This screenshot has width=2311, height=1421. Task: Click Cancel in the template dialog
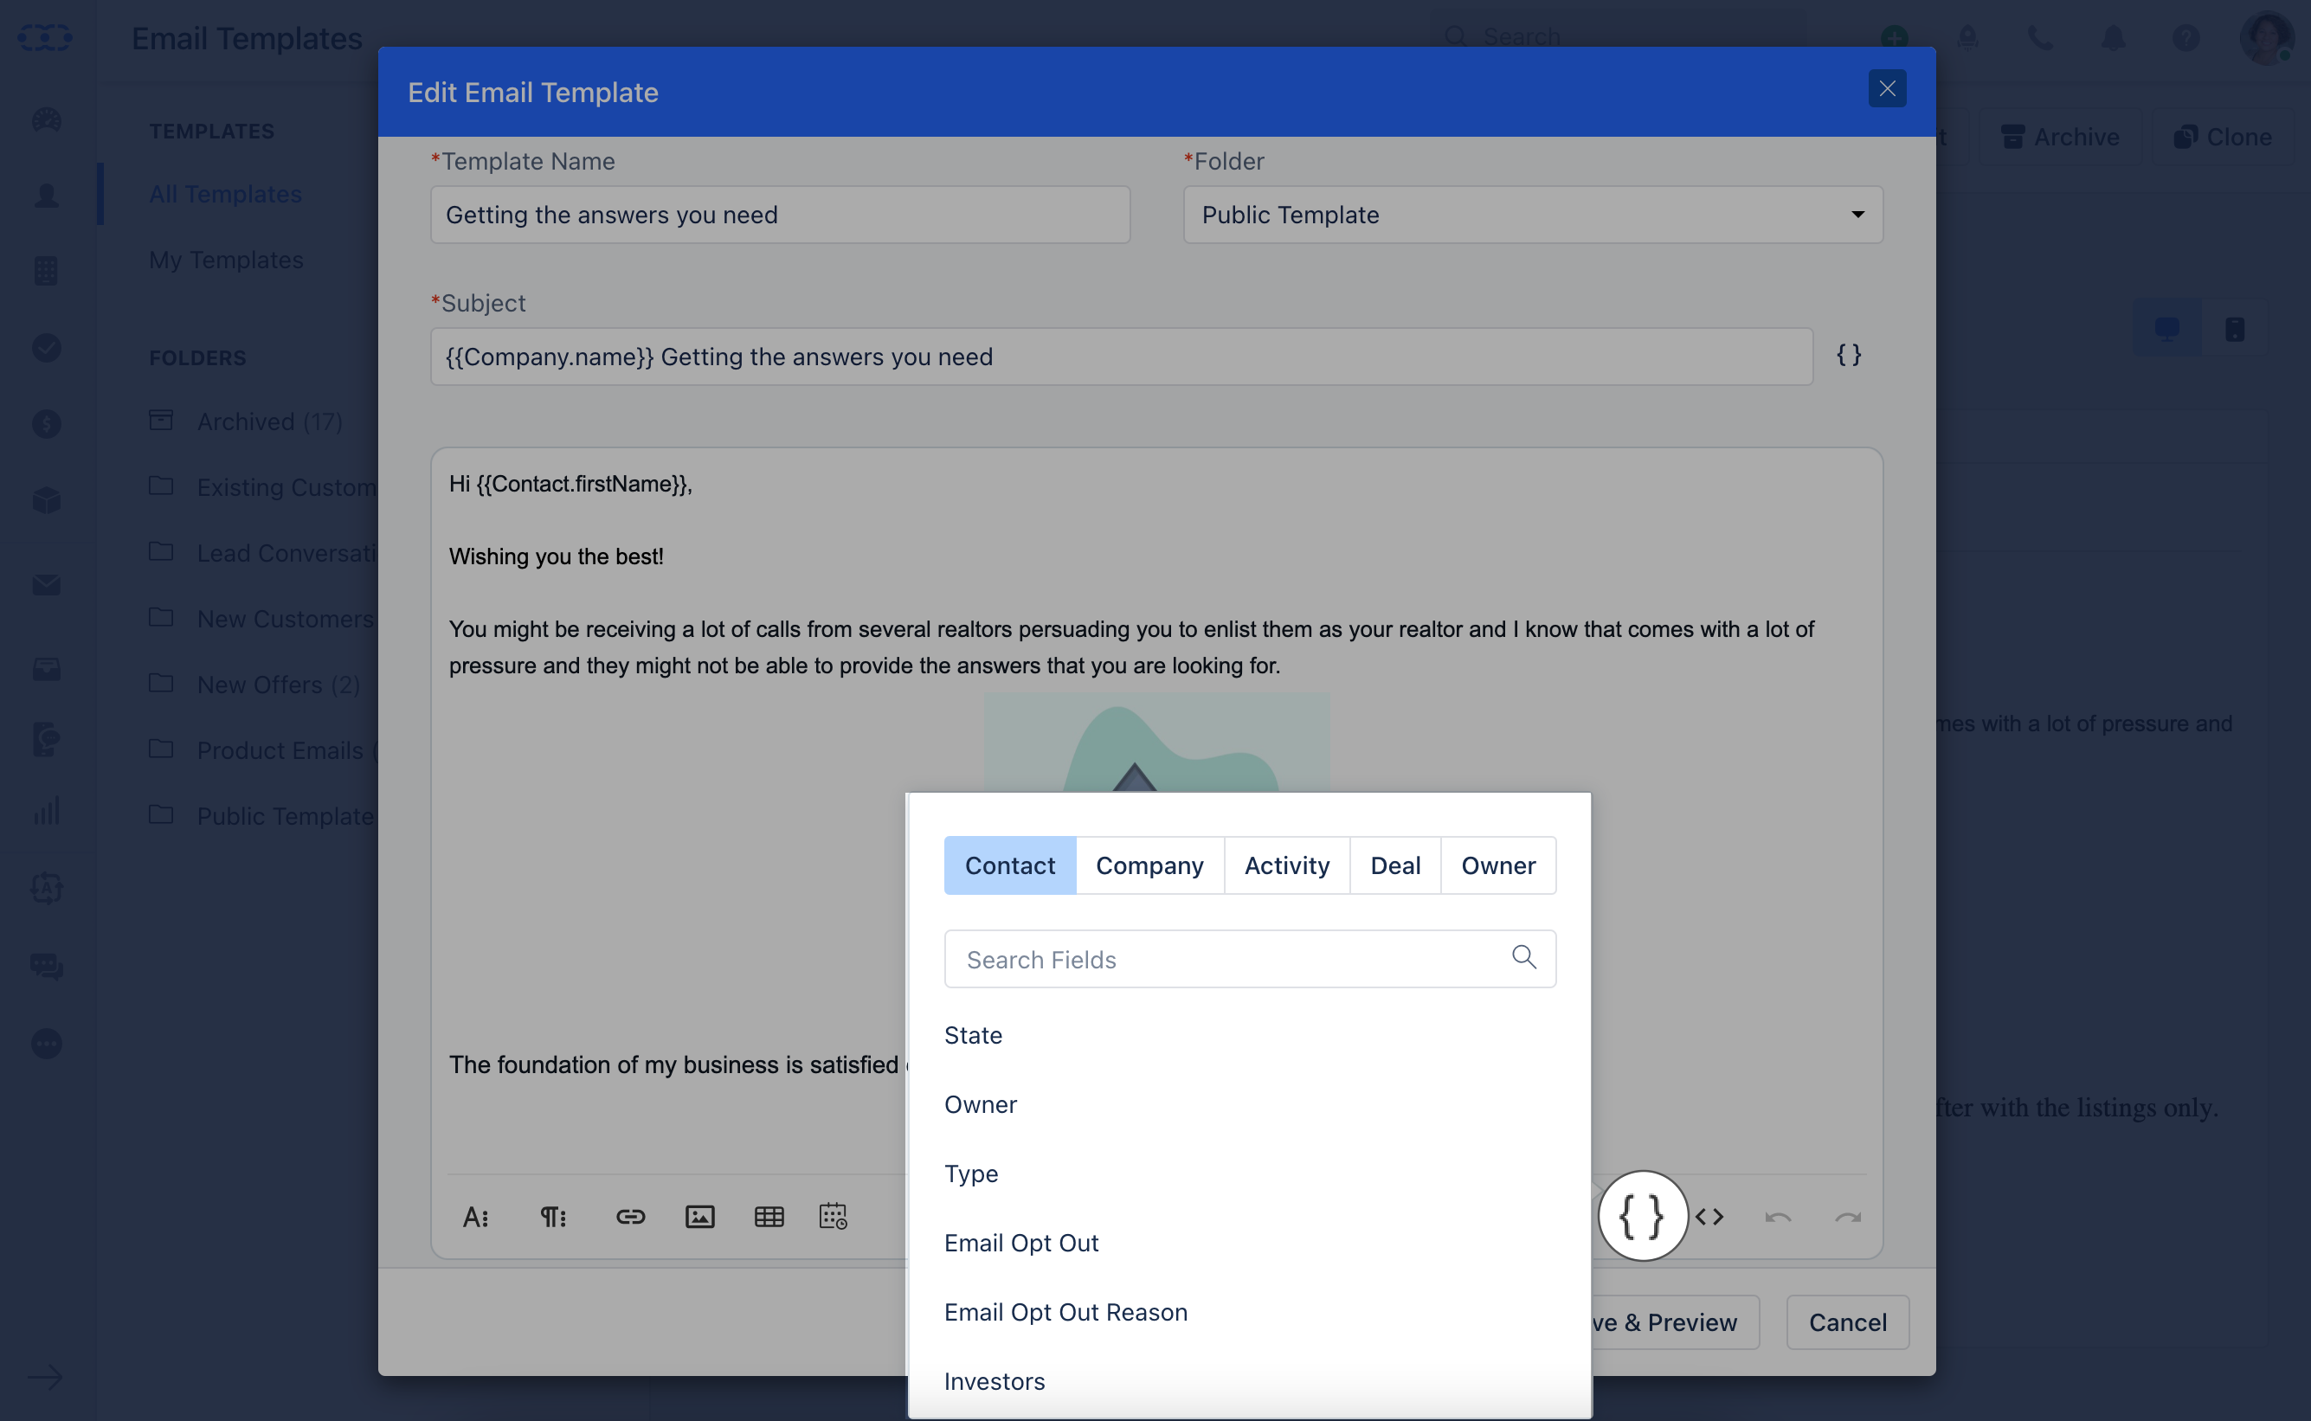(x=1847, y=1322)
